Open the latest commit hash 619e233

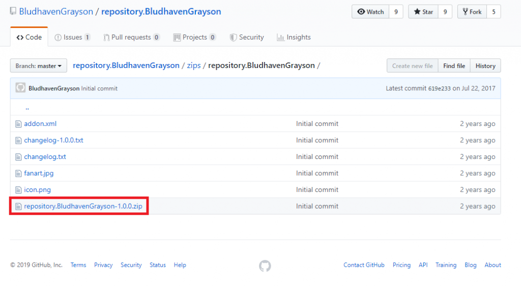pyautogui.click(x=439, y=88)
